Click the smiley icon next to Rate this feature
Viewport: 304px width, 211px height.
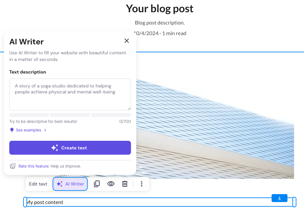coord(13,166)
